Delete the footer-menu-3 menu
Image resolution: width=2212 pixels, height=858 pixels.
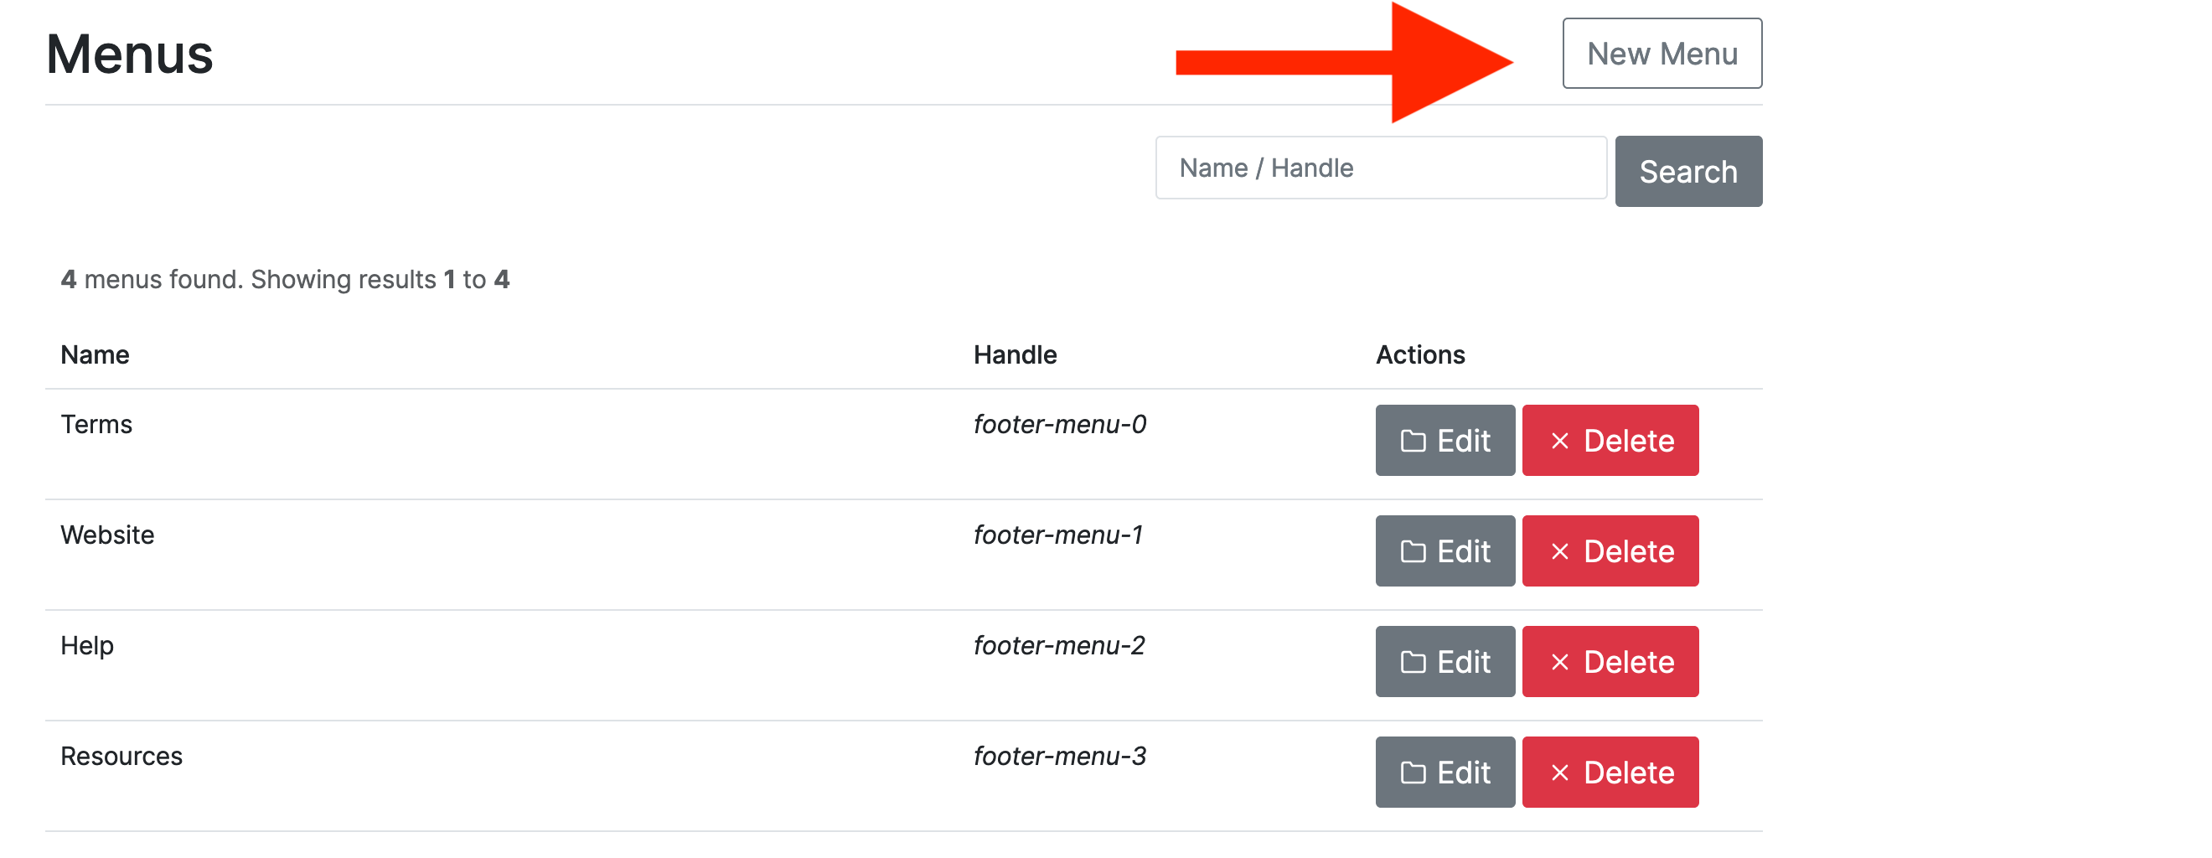[x=1610, y=772]
